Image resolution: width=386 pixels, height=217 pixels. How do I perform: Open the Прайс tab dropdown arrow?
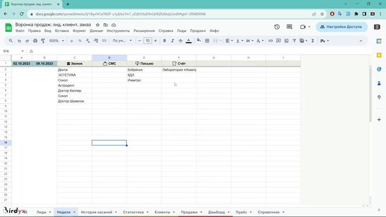[x=251, y=212]
